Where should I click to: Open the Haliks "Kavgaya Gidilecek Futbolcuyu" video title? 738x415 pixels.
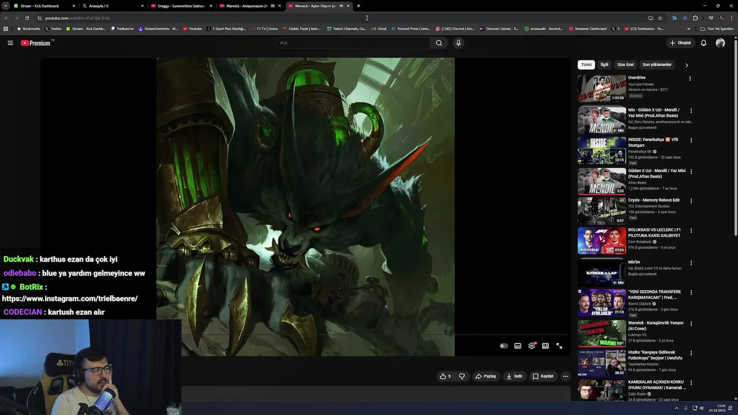[655, 355]
